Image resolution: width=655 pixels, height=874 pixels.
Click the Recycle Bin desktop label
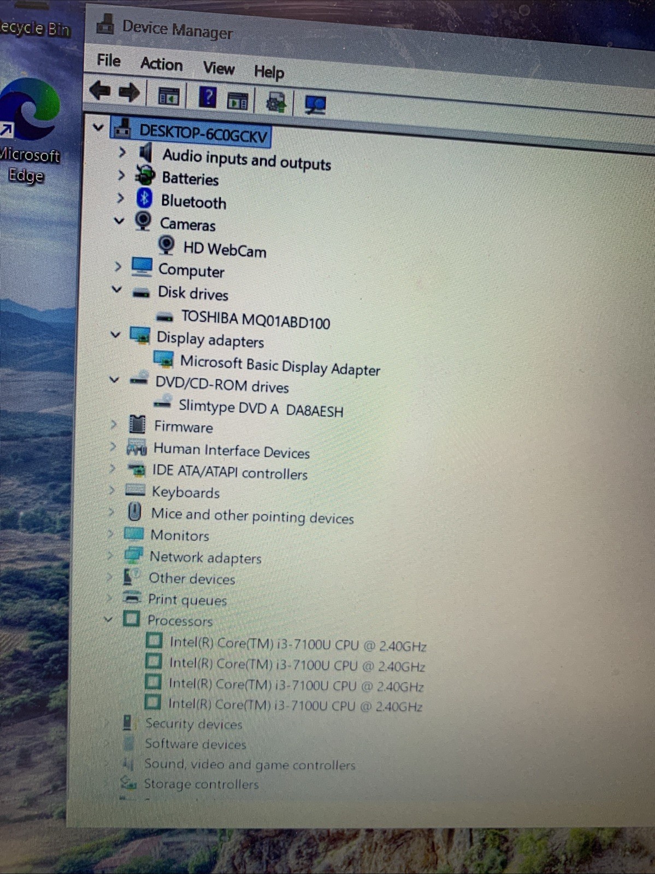coord(34,28)
